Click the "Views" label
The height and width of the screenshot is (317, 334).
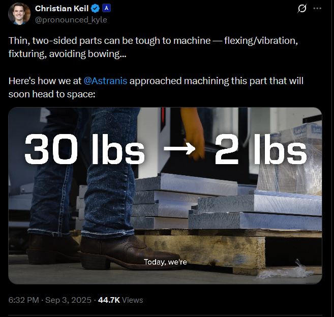point(133,300)
